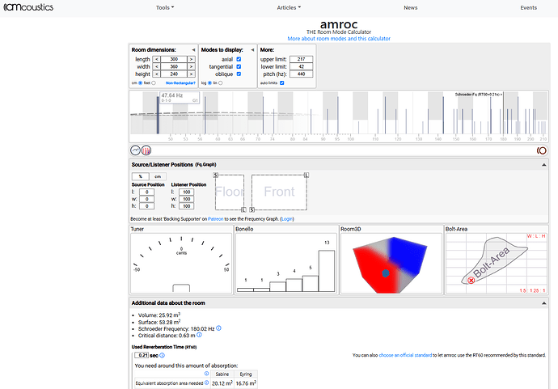Click the S marker in Front view

tap(252, 209)
